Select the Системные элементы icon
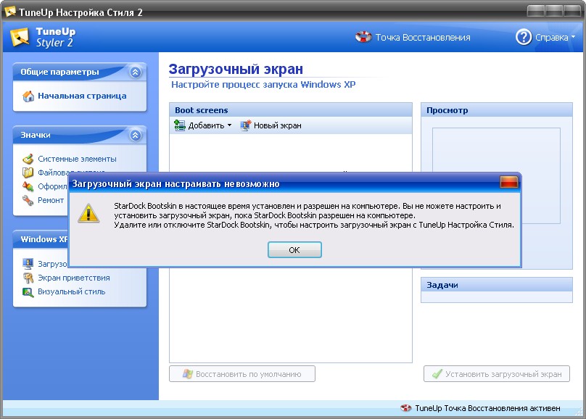Screen dimensions: 586x419 [28, 159]
